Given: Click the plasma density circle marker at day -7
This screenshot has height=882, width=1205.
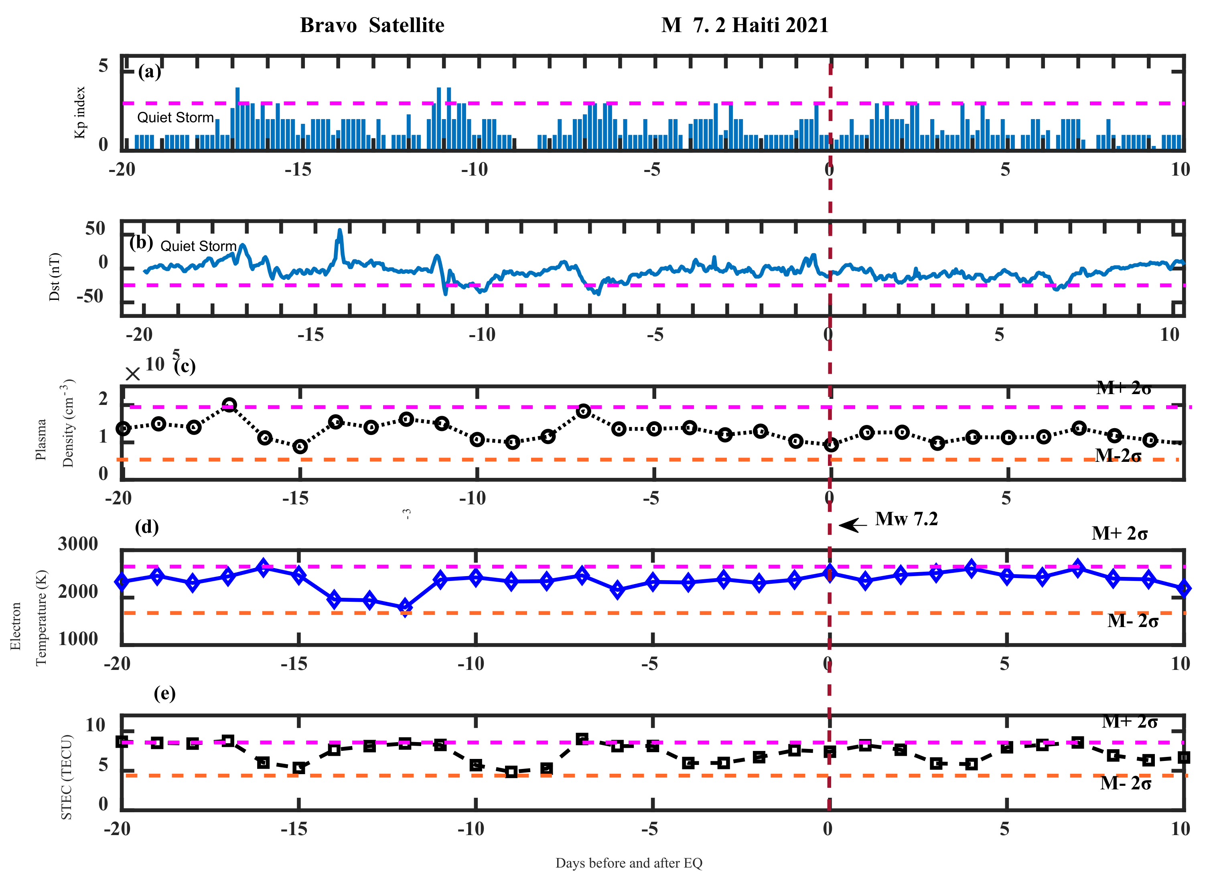Looking at the screenshot, I should (x=583, y=411).
